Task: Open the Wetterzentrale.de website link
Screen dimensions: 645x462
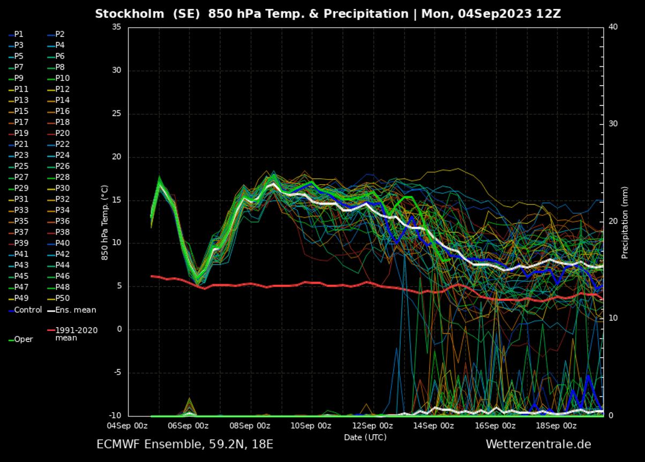Action: point(539,444)
